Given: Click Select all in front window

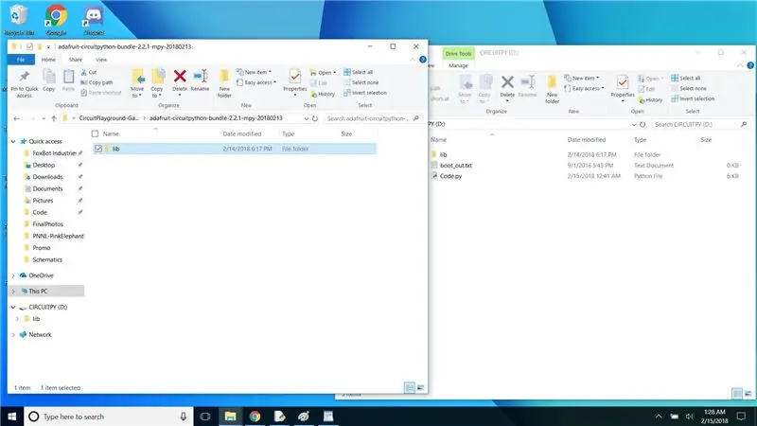Looking at the screenshot, I should pyautogui.click(x=359, y=72).
